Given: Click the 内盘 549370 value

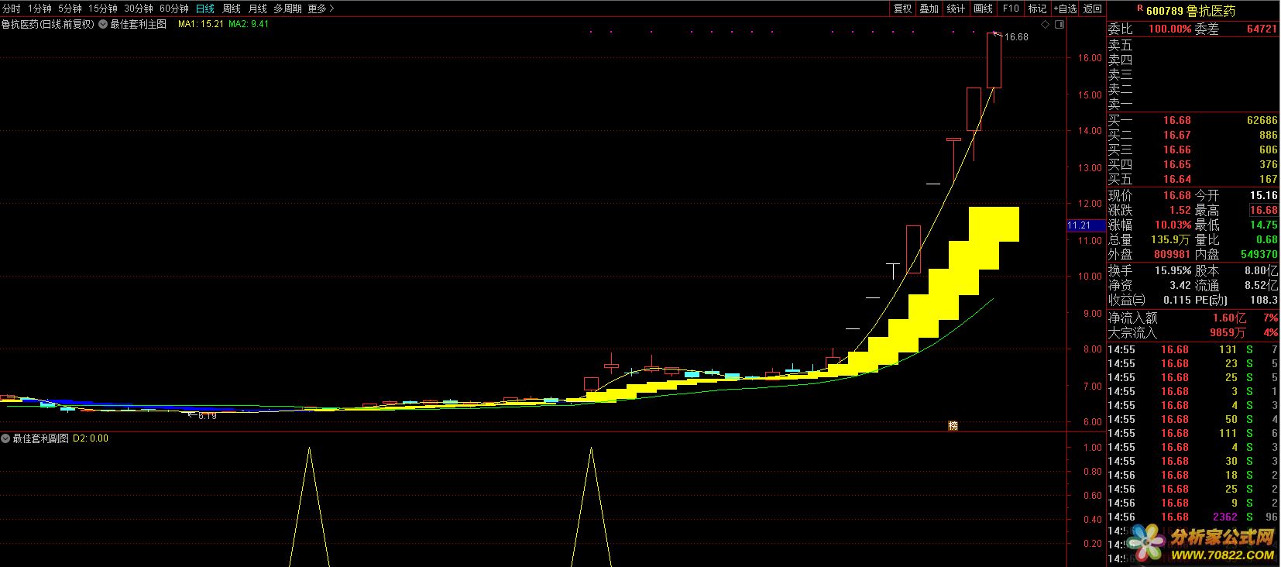Looking at the screenshot, I should [x=1259, y=254].
